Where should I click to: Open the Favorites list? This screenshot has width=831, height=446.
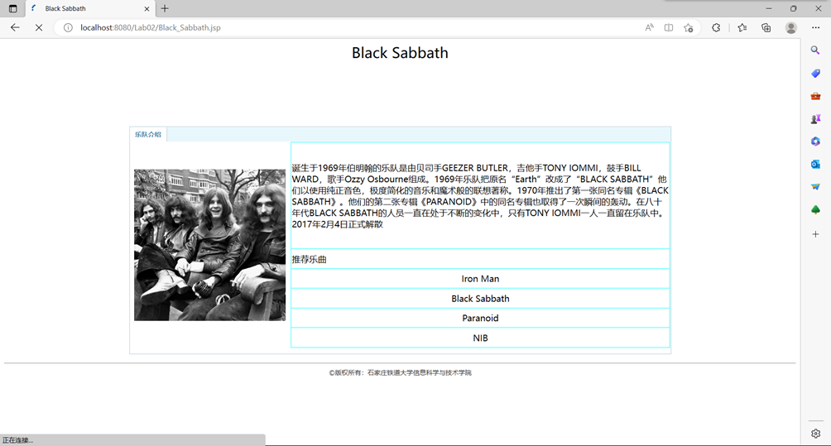point(742,27)
